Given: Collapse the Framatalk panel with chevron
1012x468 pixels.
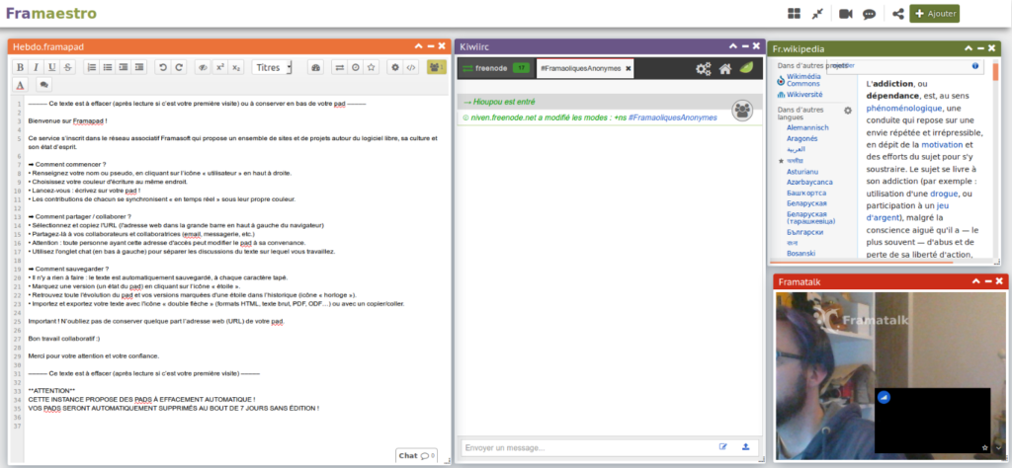Looking at the screenshot, I should coord(976,281).
